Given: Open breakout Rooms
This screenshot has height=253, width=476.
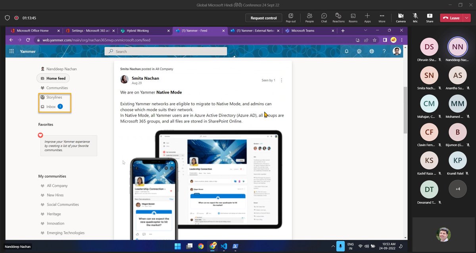Looking at the screenshot, I should tap(353, 17).
